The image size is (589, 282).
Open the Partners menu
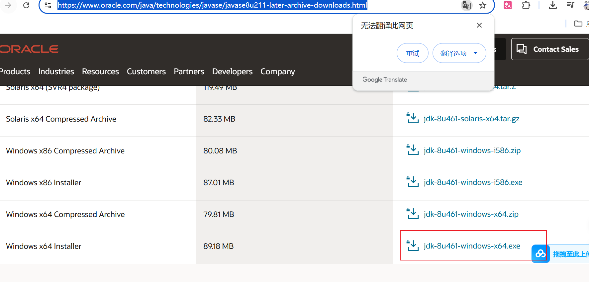coord(189,72)
